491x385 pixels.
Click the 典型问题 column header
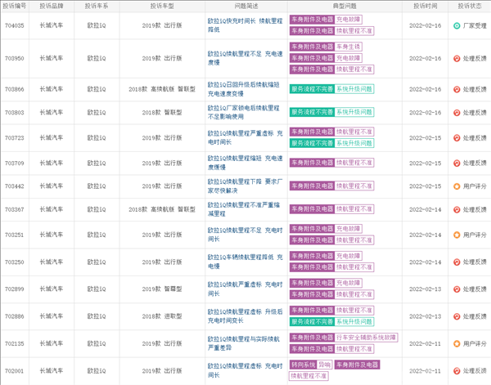[x=345, y=6]
